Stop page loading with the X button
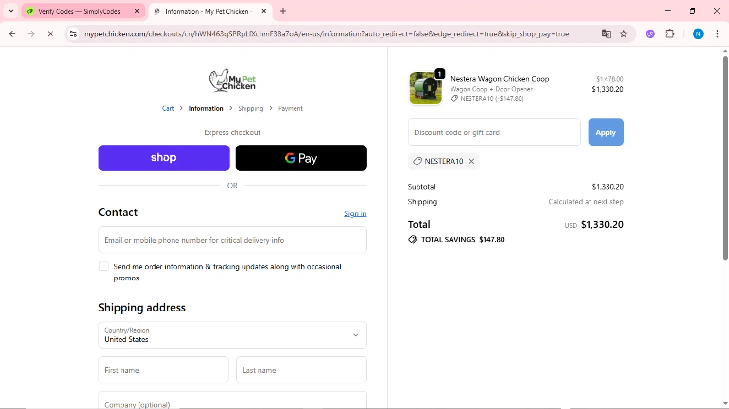Screen dimensions: 729x409 50,34
